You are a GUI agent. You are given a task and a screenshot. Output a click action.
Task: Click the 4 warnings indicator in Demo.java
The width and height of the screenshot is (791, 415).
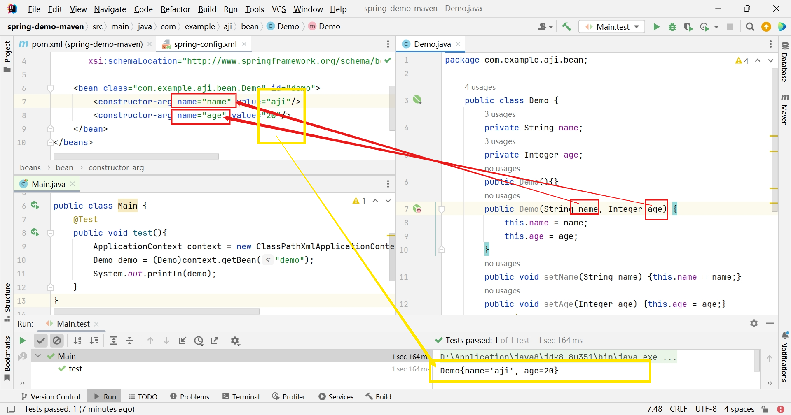click(x=742, y=60)
